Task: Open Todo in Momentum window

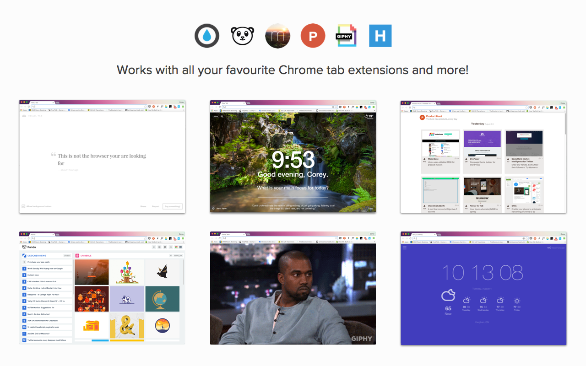Action: pos(370,209)
